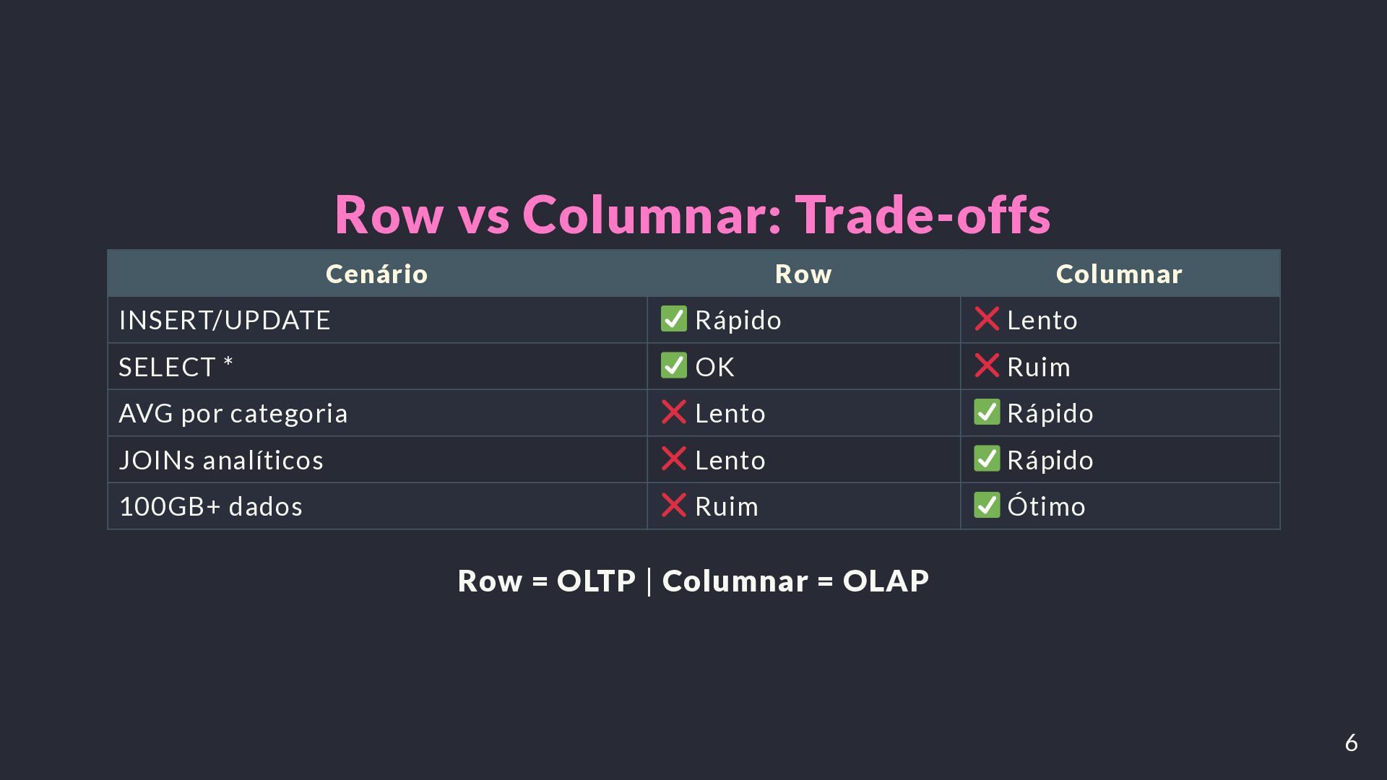Click the Row vs Columnar: Trade-offs title
Image resolution: width=1387 pixels, height=780 pixels.
tap(693, 214)
